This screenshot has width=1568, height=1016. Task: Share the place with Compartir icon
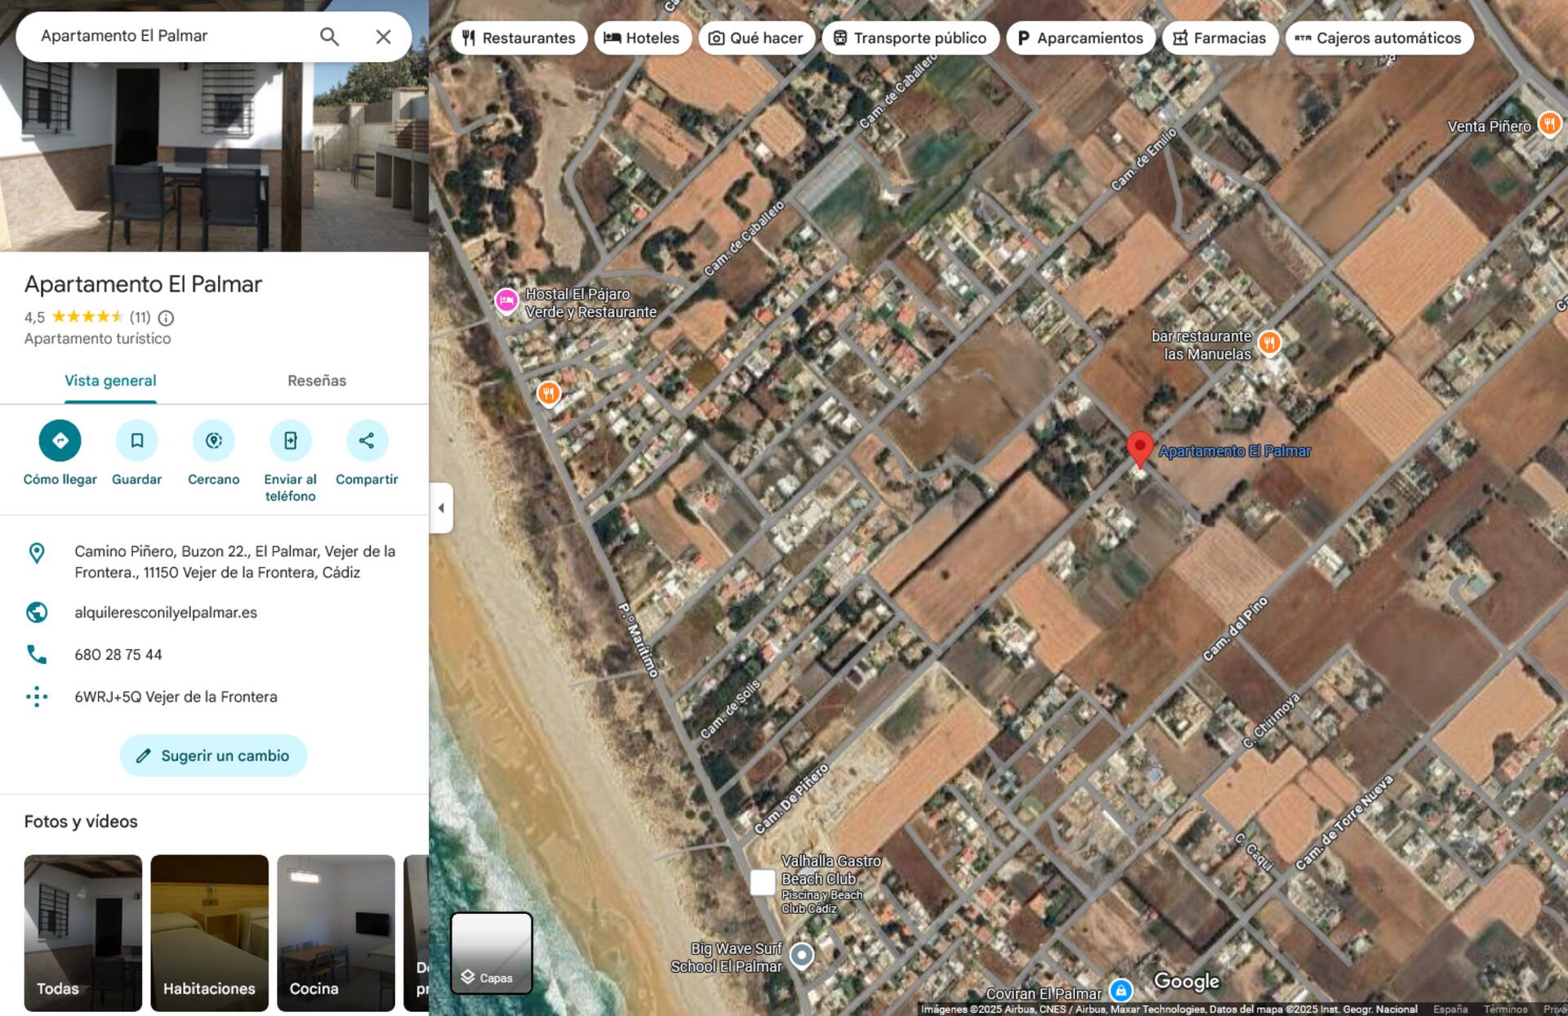[x=367, y=440]
